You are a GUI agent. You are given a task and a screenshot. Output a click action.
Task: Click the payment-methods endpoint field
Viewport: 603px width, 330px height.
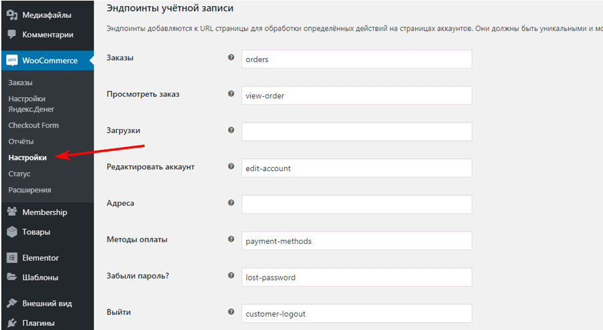pos(357,240)
